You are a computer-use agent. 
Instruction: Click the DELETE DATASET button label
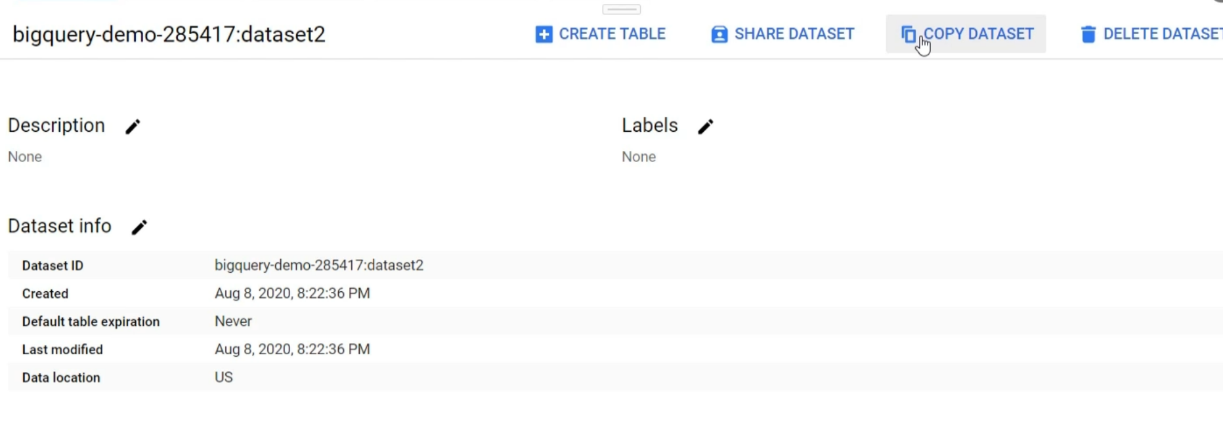click(x=1163, y=34)
